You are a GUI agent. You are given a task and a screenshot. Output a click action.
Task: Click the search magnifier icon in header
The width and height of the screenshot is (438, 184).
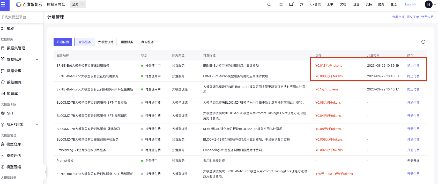click(269, 4)
